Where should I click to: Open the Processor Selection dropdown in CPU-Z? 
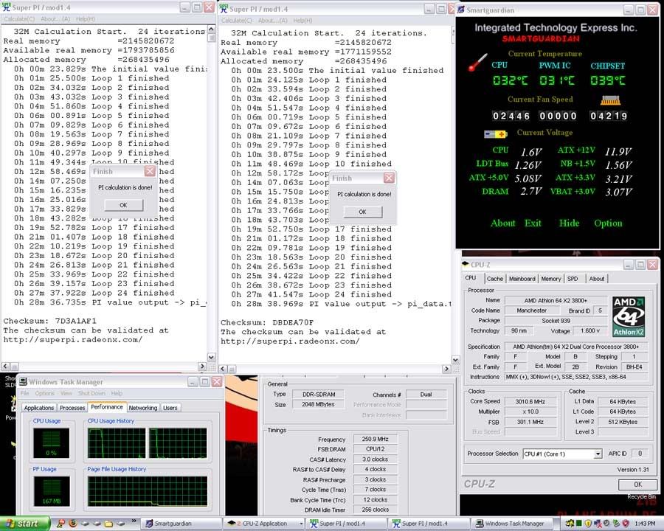coord(598,454)
